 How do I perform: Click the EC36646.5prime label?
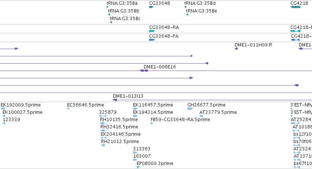pos(85,105)
